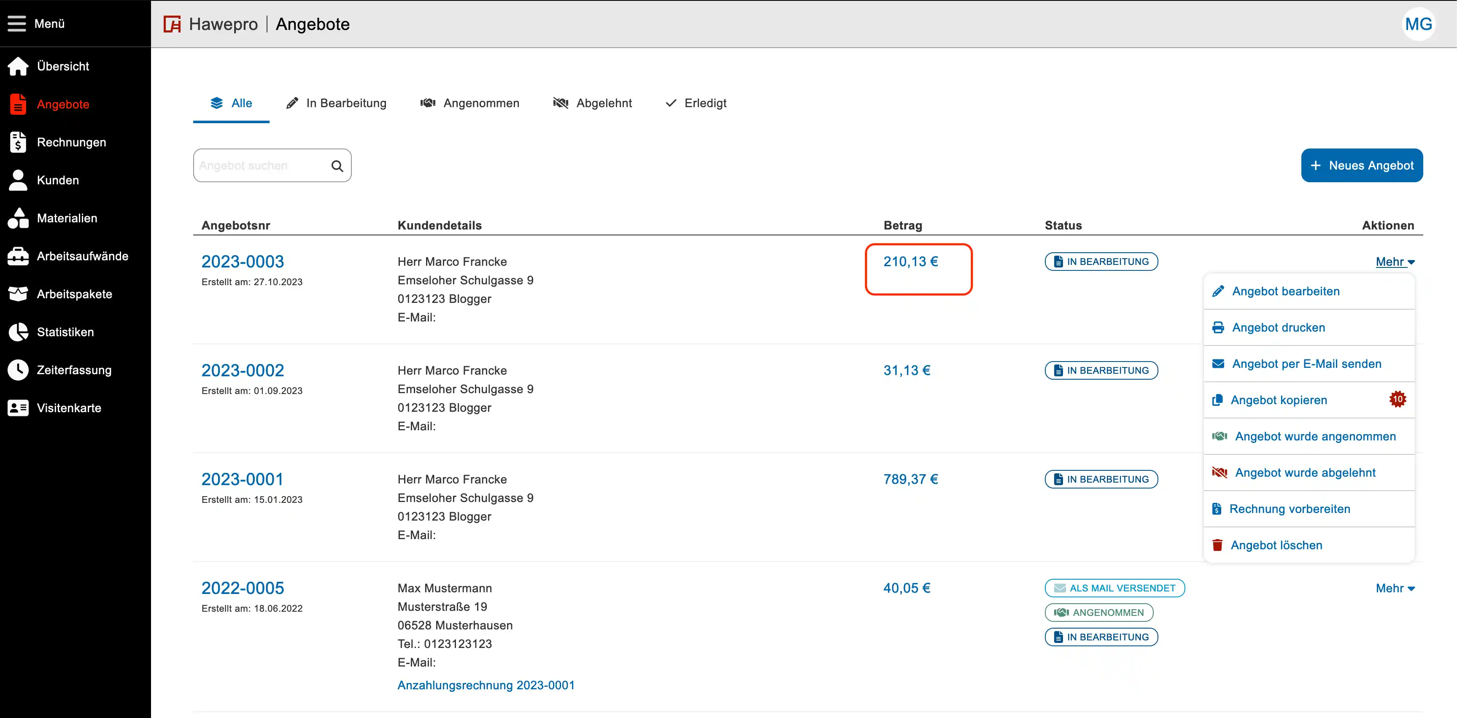Screen dimensions: 1457x718
Task: Open offer 2022-0005 link
Action: 243,588
